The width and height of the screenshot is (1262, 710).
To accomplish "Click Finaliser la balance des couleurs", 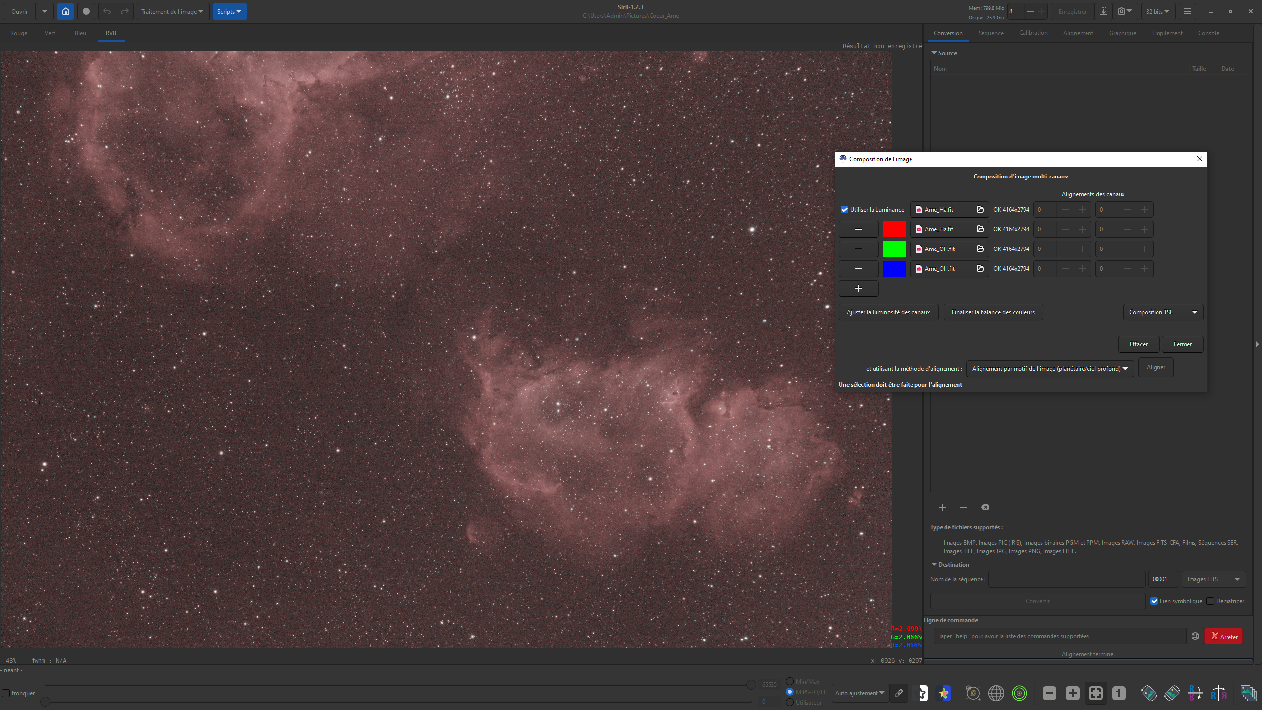I will pos(993,312).
